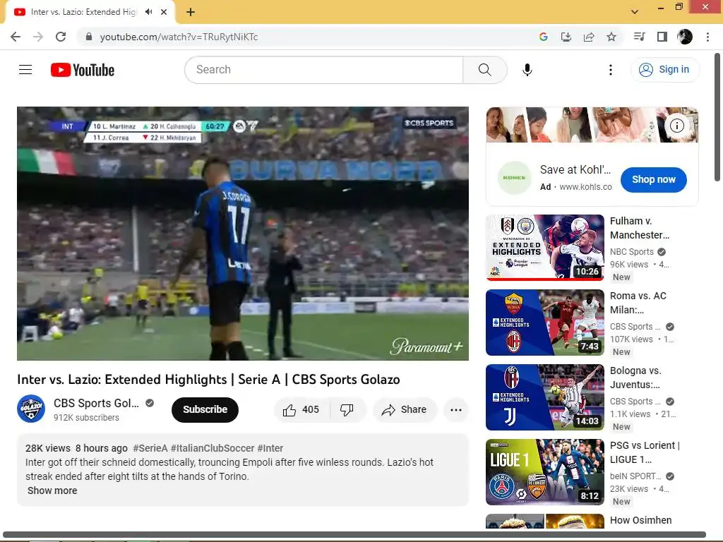Open the Roma vs. AC Milan thumbnail
Screen dimensions: 723x542
pos(544,322)
